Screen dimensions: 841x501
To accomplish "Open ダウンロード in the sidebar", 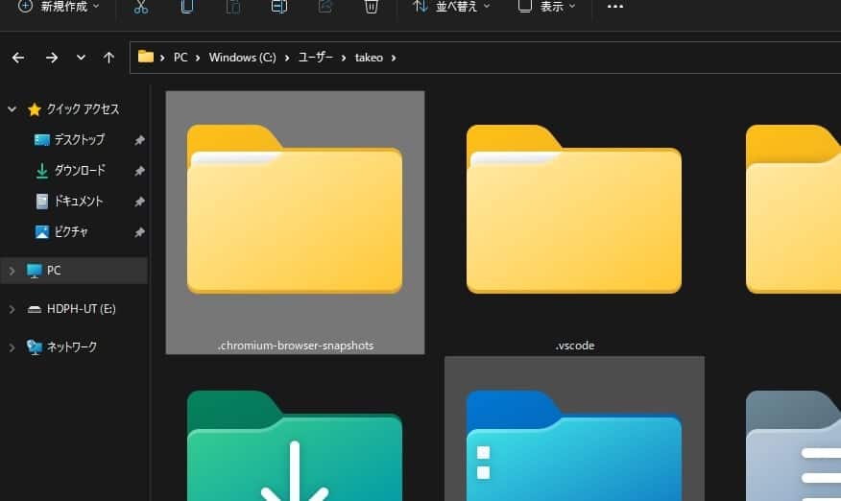I will 80,171.
